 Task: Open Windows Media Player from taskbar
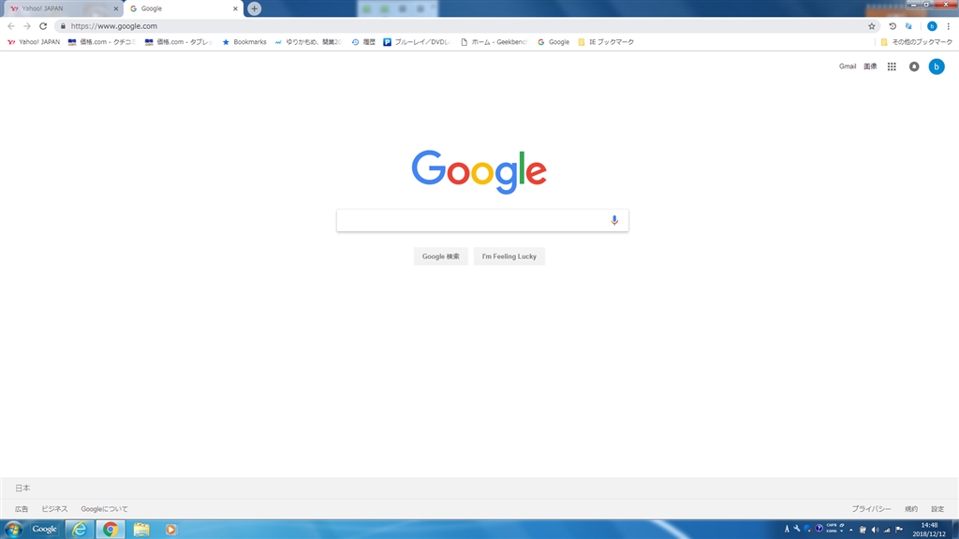[170, 530]
